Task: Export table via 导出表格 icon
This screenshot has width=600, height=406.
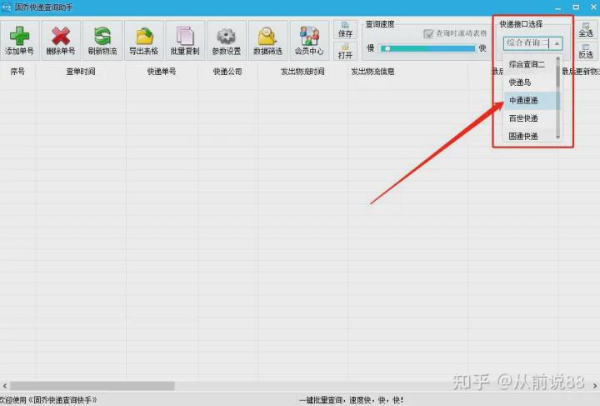Action: (144, 40)
